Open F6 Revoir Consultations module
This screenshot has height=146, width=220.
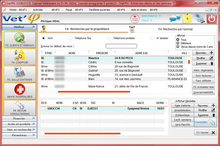click(20, 108)
